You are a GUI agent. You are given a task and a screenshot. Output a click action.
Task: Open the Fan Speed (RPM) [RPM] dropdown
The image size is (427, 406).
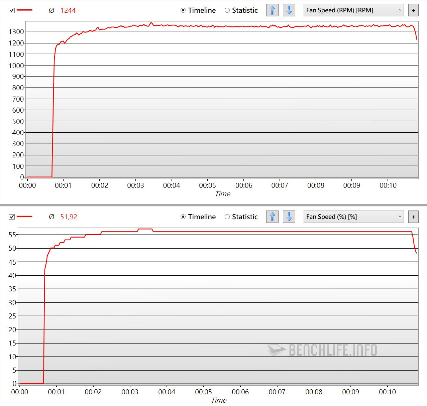tap(353, 10)
